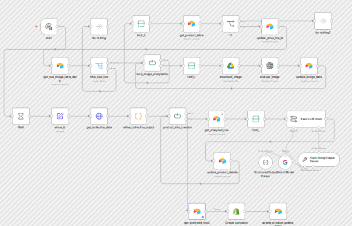Image resolution: width=352 pixels, height=226 pixels.
Task: Select the highlighted get_analyzed_row2 node
Action: click(x=197, y=212)
